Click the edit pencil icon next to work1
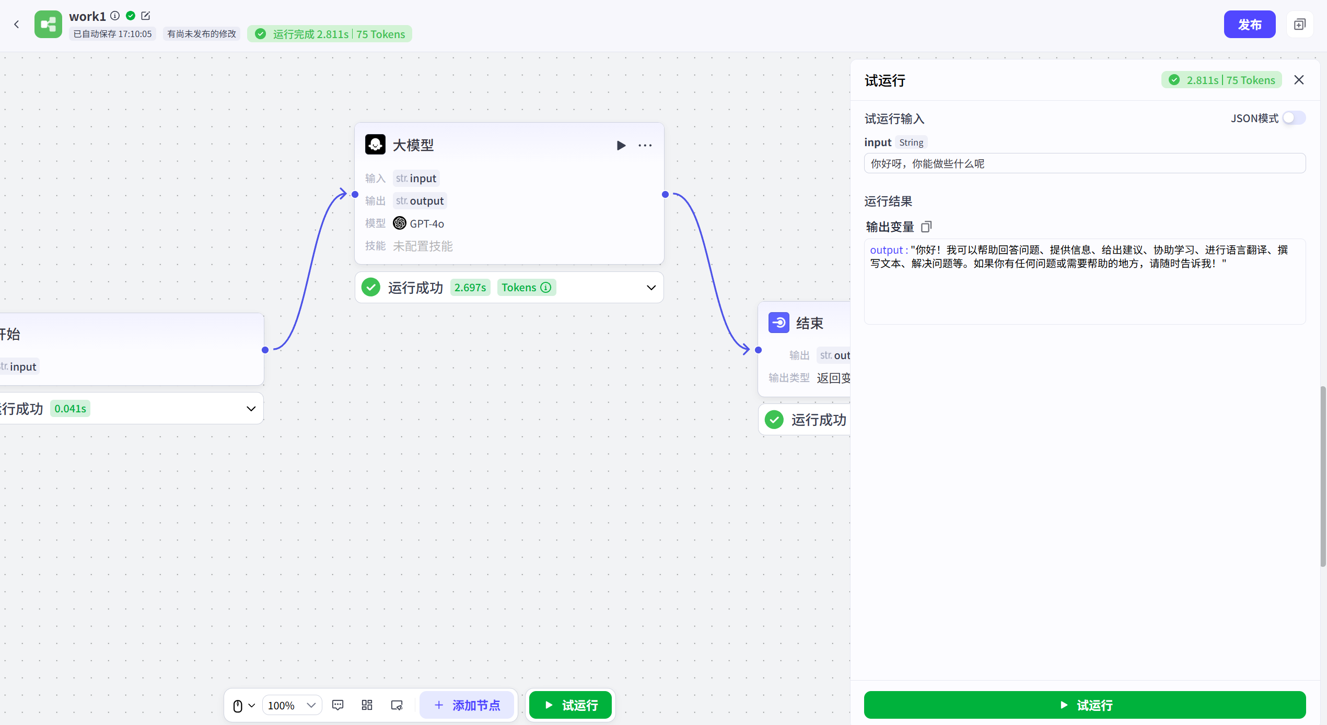 [x=146, y=16]
